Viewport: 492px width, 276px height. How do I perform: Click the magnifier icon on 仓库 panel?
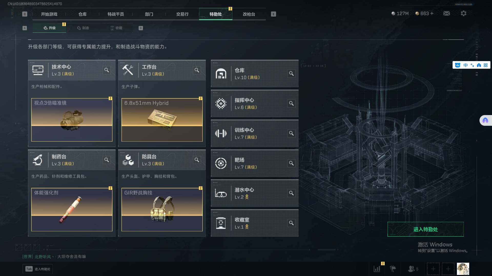click(291, 74)
